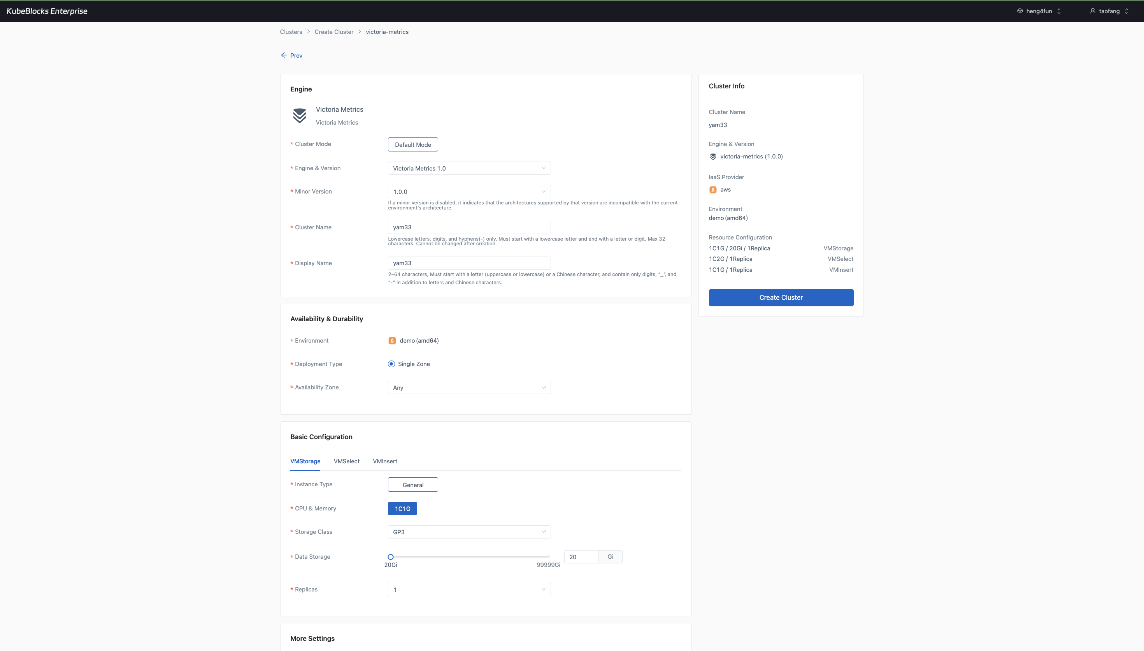1144x651 pixels.
Task: Click the aws provider icon in Cluster Info
Action: (713, 190)
